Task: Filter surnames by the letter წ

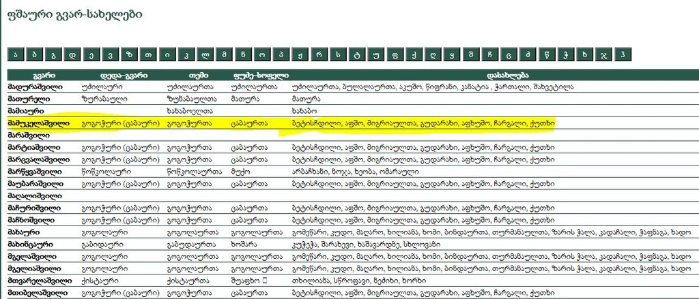Action: click(547, 54)
